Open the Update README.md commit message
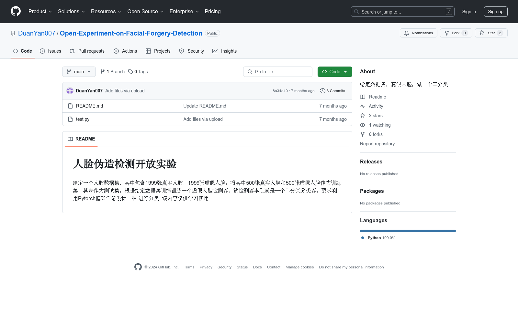 pyautogui.click(x=205, y=106)
